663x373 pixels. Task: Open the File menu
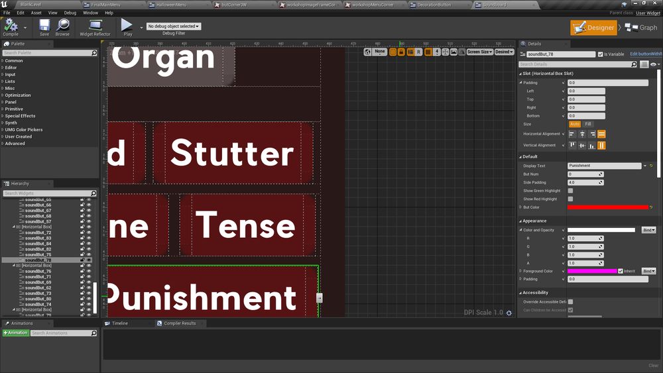click(7, 13)
